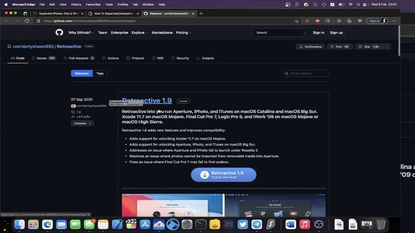
Task: Open Edge Collections icon in toolbar
Action: (350, 21)
